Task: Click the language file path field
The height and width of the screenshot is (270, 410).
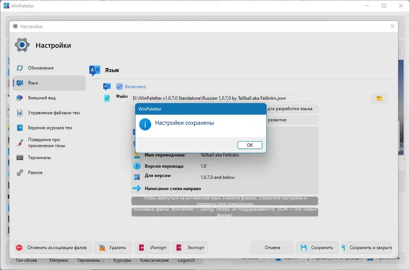Action: [x=250, y=98]
